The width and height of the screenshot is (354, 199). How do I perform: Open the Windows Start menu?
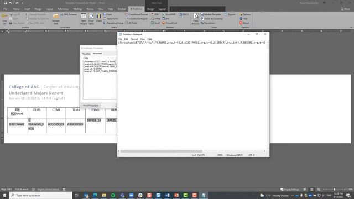pyautogui.click(x=4, y=195)
